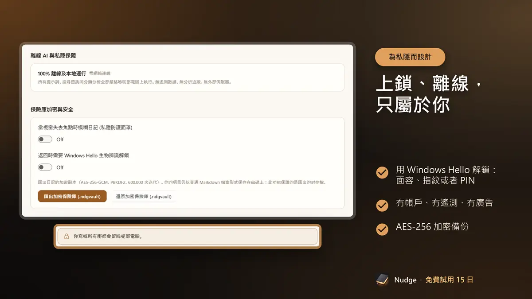Click 匯出加密保險庫 (.ndgvault) button
The image size is (532, 299).
pyautogui.click(x=72, y=196)
